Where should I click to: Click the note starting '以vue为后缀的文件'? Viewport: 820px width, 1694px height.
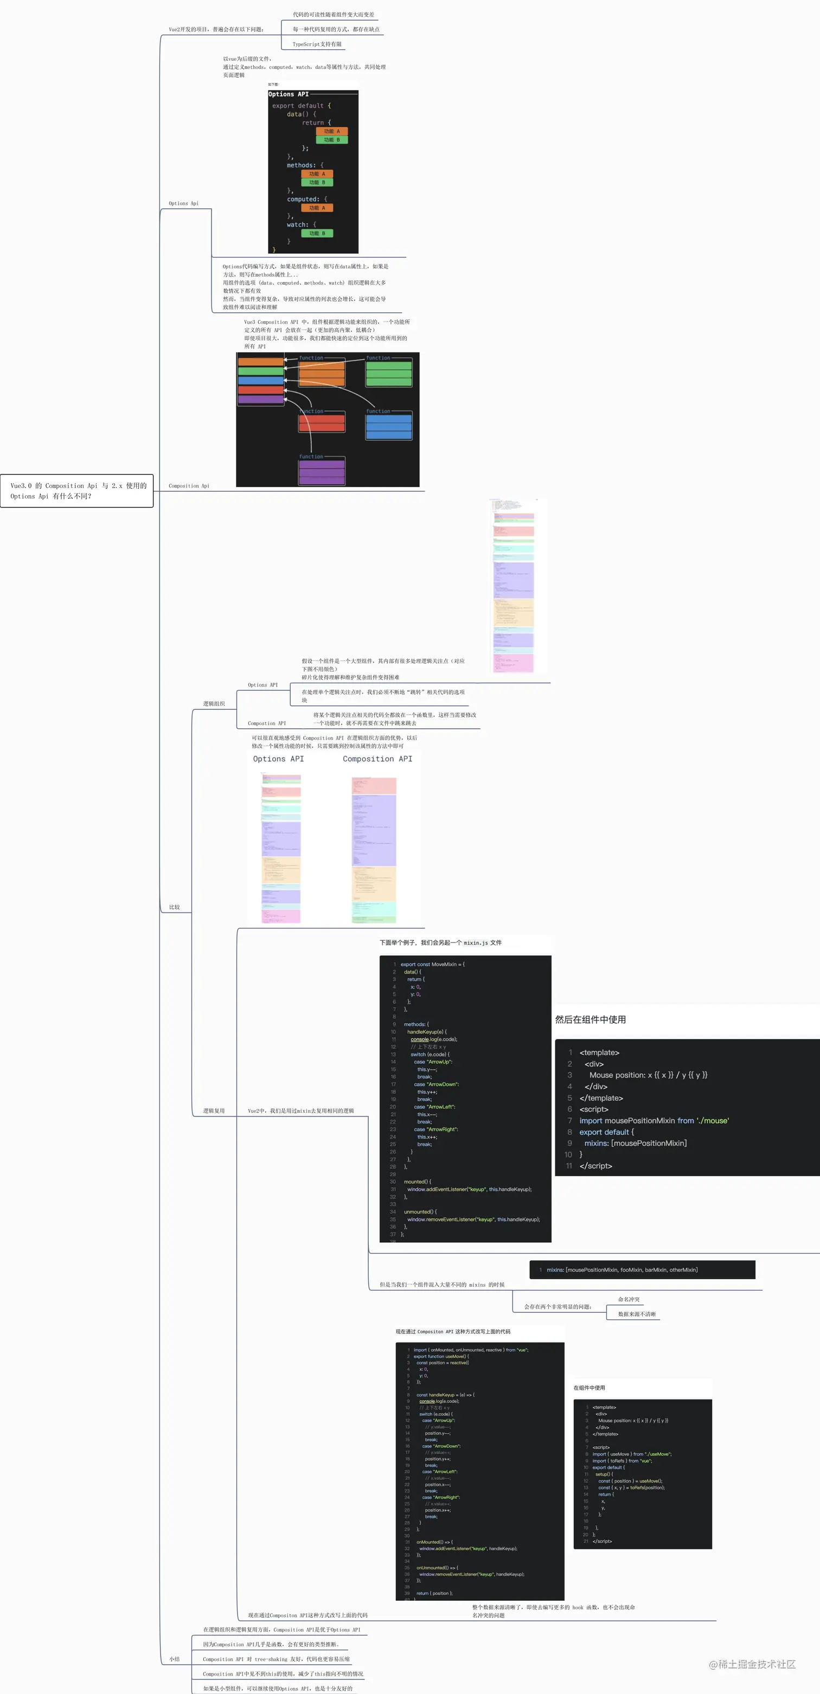[304, 67]
